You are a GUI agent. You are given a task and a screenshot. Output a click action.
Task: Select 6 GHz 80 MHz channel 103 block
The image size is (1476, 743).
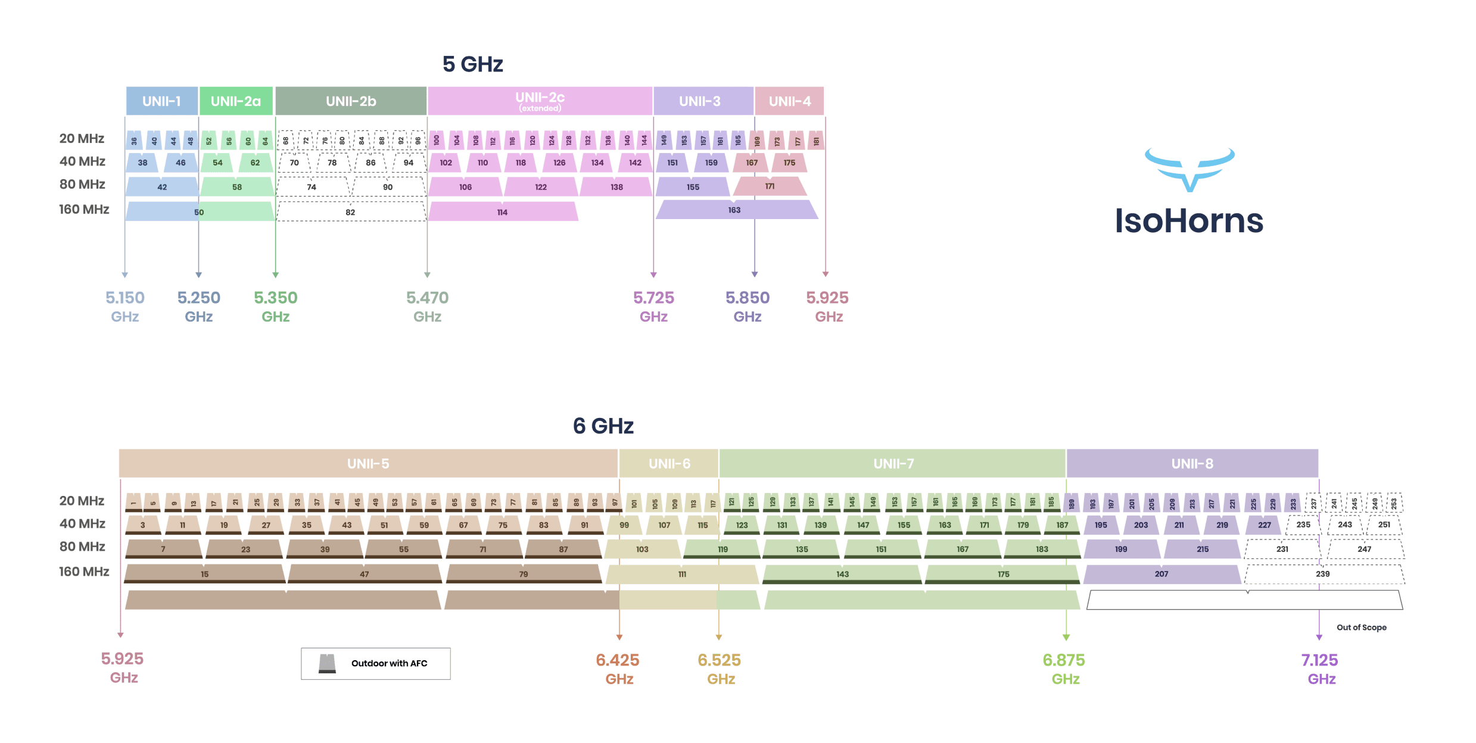coord(642,548)
